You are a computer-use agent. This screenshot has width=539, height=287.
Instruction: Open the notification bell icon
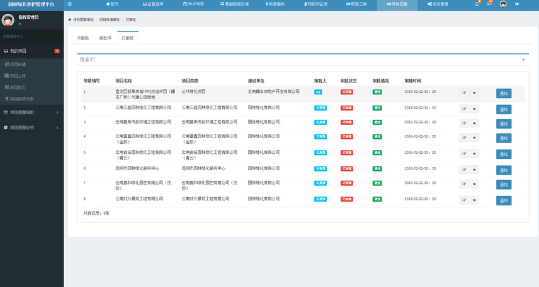[x=477, y=4]
